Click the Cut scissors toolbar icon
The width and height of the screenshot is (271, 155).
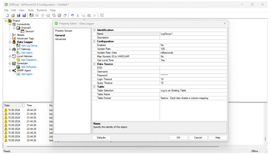tap(78, 15)
